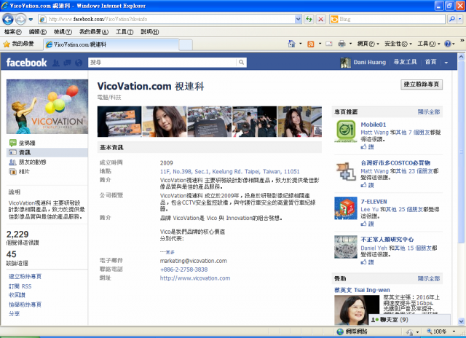Click the friend requests icon
466x338 pixels.
[56, 63]
